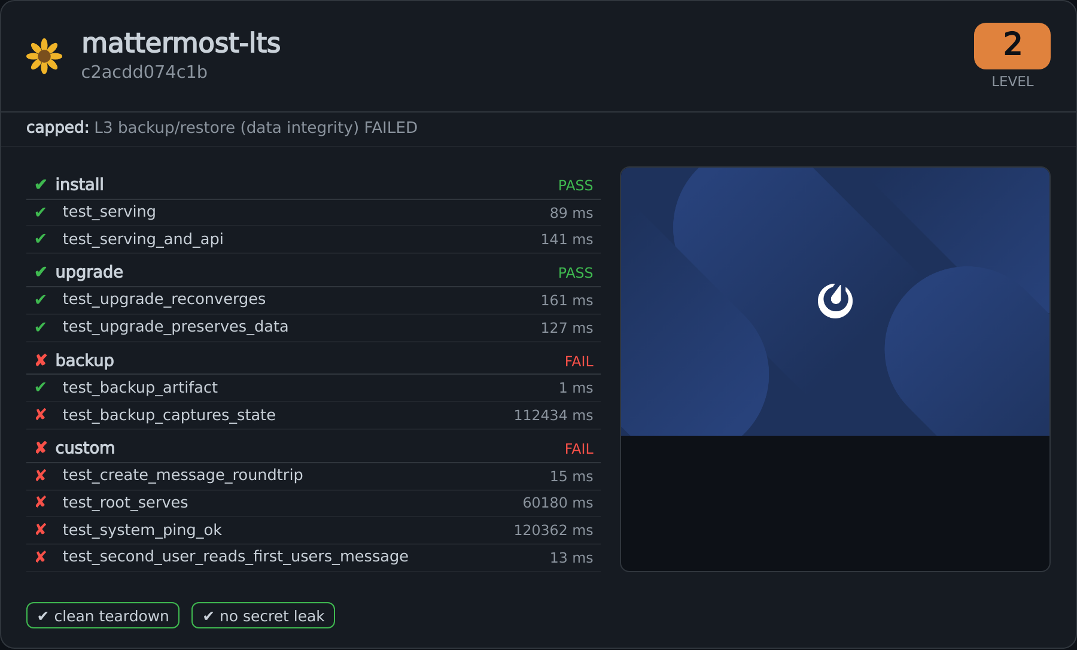Click the red cross beside custom

click(x=41, y=448)
